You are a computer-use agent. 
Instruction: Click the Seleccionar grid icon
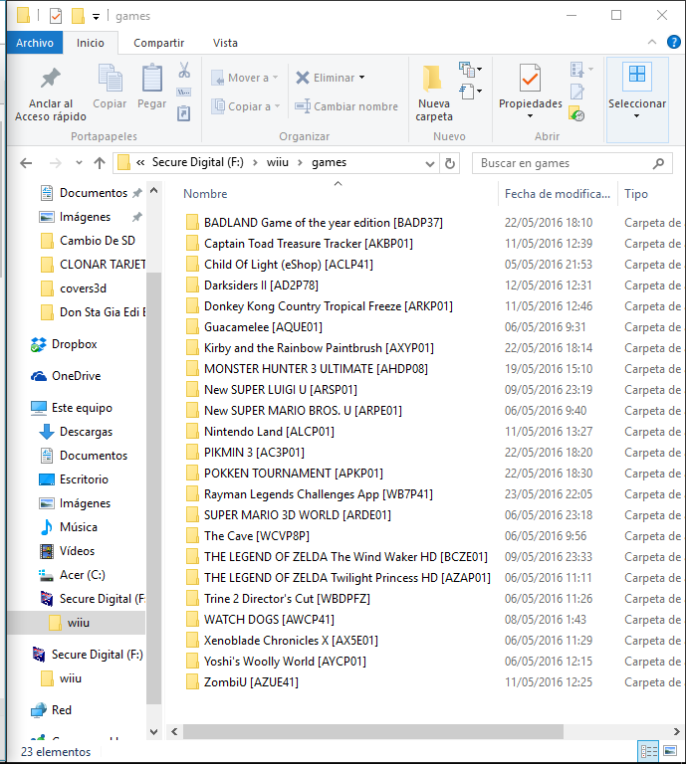[637, 74]
